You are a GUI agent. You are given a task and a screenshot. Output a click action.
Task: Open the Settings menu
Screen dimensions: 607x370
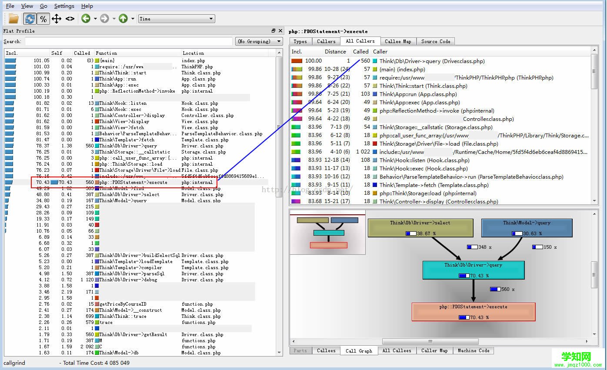[64, 6]
